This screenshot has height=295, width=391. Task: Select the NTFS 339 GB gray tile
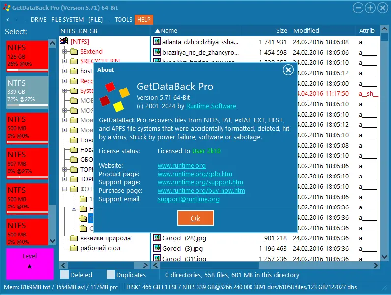[28, 92]
